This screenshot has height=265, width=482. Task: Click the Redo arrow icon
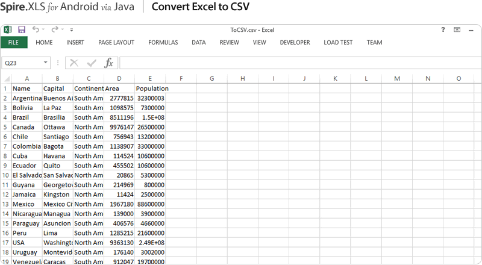[x=55, y=30]
